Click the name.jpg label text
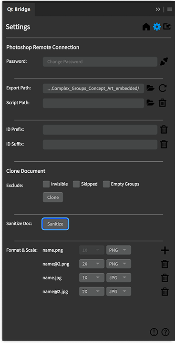This screenshot has width=175, height=344. (52, 278)
